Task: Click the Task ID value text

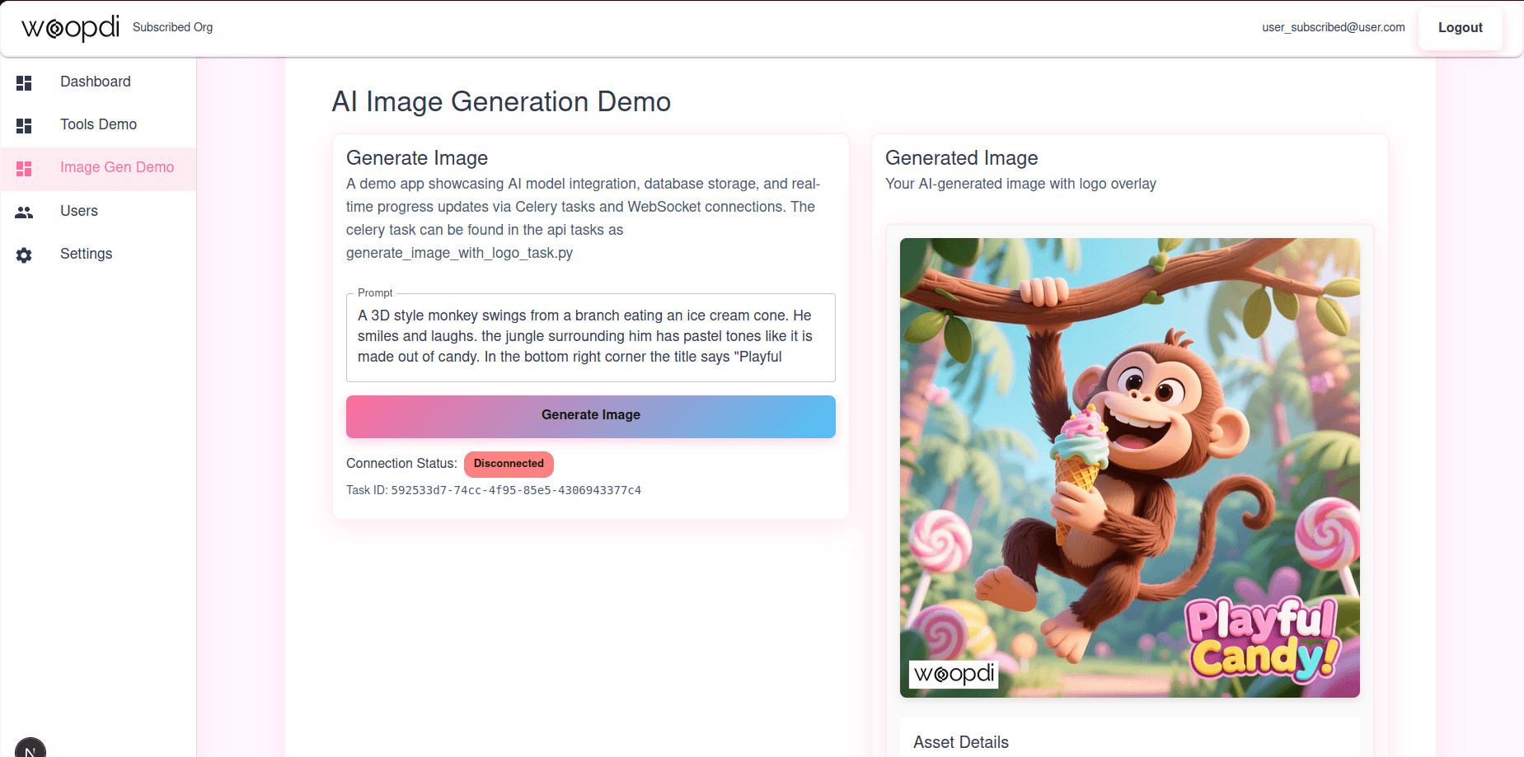Action: pos(516,490)
